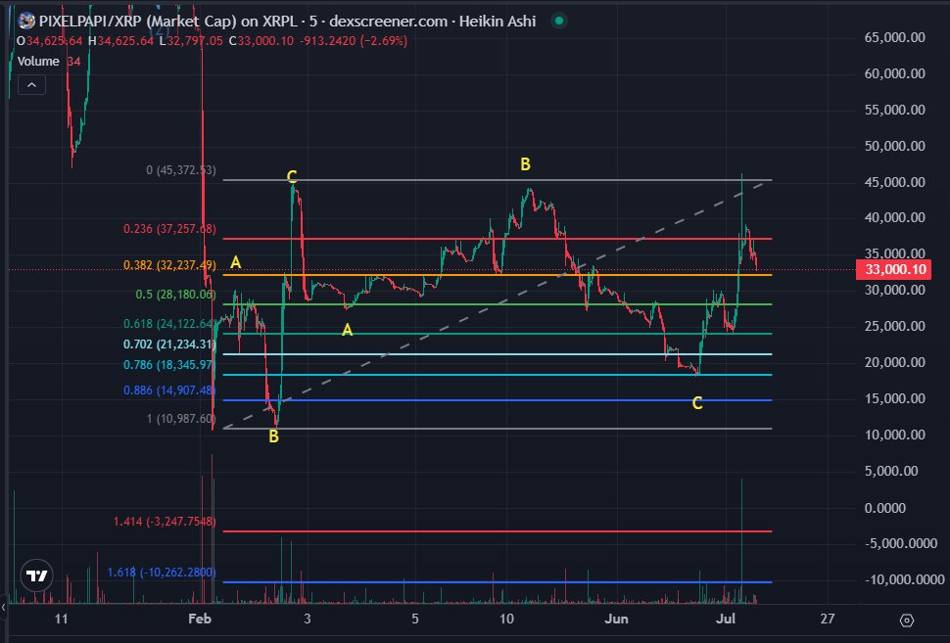The width and height of the screenshot is (950, 643).
Task: Click the 11 date on time axis
Action: [x=61, y=619]
